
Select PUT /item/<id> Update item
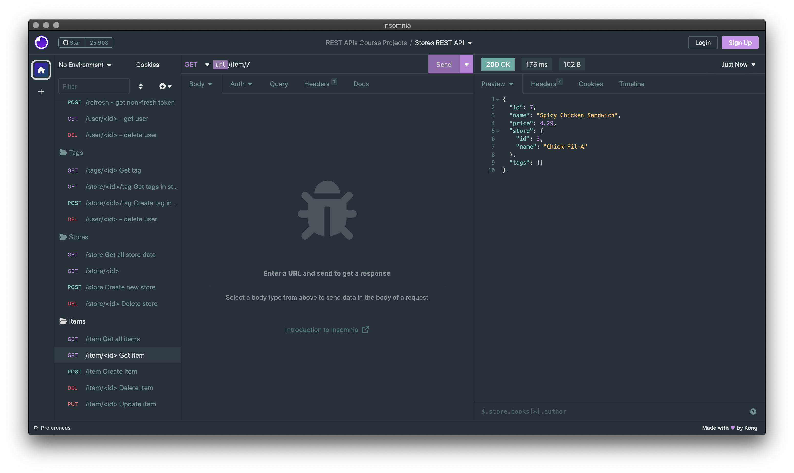(117, 404)
